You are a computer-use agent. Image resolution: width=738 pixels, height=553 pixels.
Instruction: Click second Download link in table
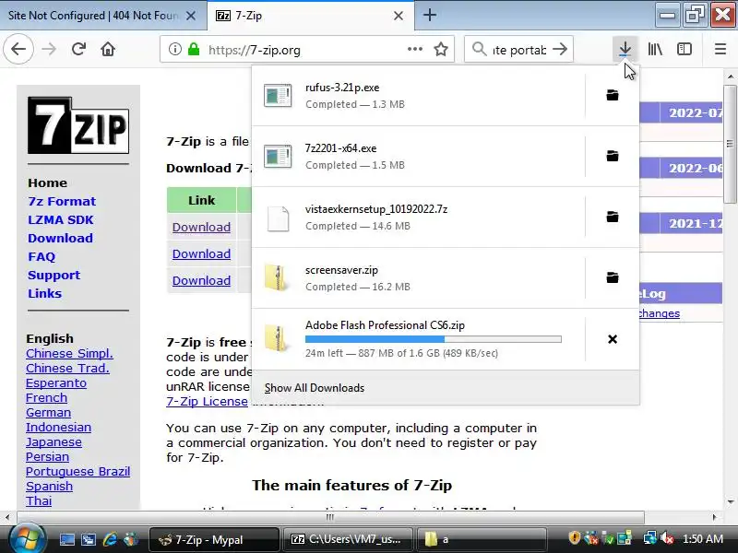pyautogui.click(x=201, y=254)
